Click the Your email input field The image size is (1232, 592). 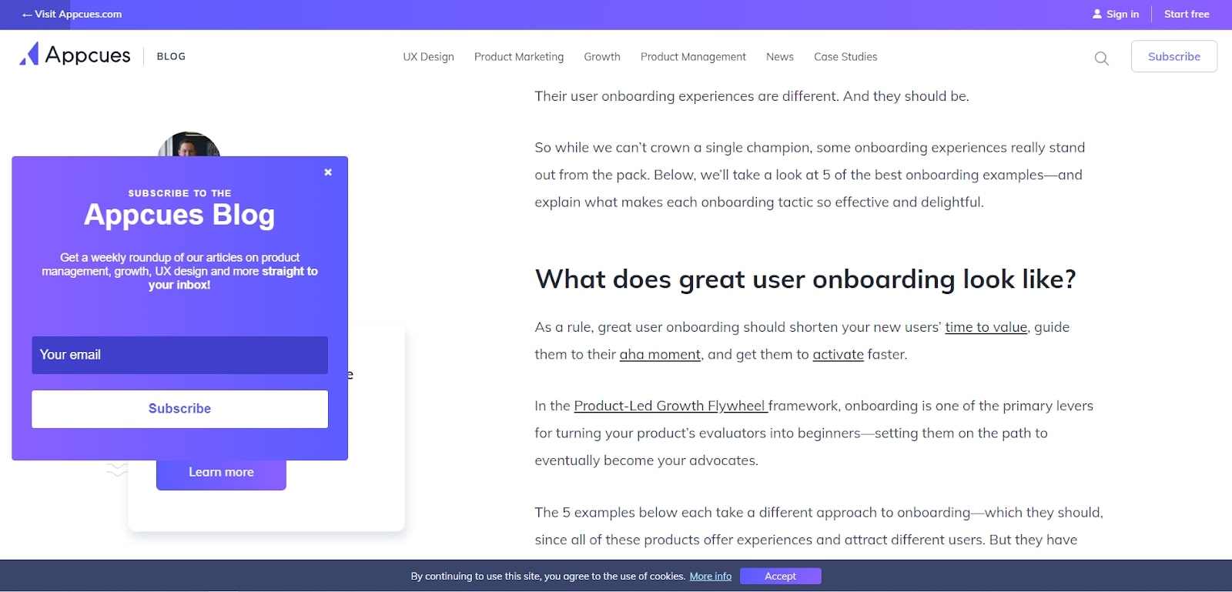179,355
